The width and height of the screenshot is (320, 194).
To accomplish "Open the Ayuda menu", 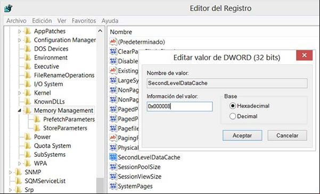I will pos(110,21).
